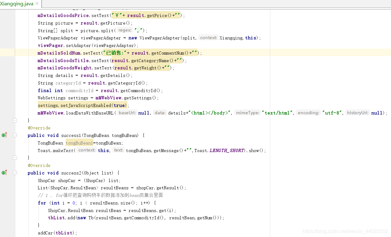Collapse the success2 method with its fold marker
The image size is (391, 237).
coord(15,173)
